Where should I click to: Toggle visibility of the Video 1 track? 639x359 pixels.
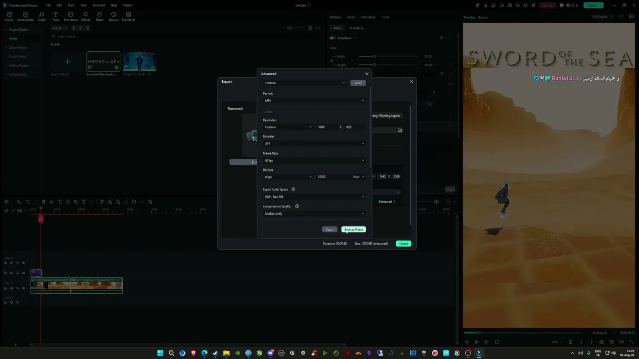(x=23, y=288)
